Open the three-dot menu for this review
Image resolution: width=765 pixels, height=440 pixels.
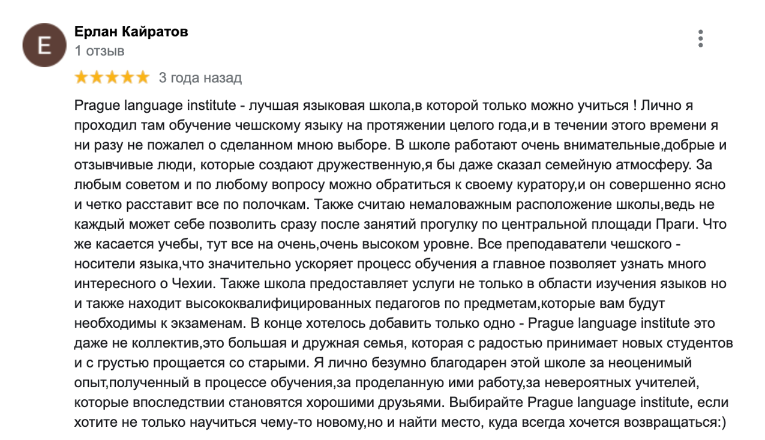700,38
